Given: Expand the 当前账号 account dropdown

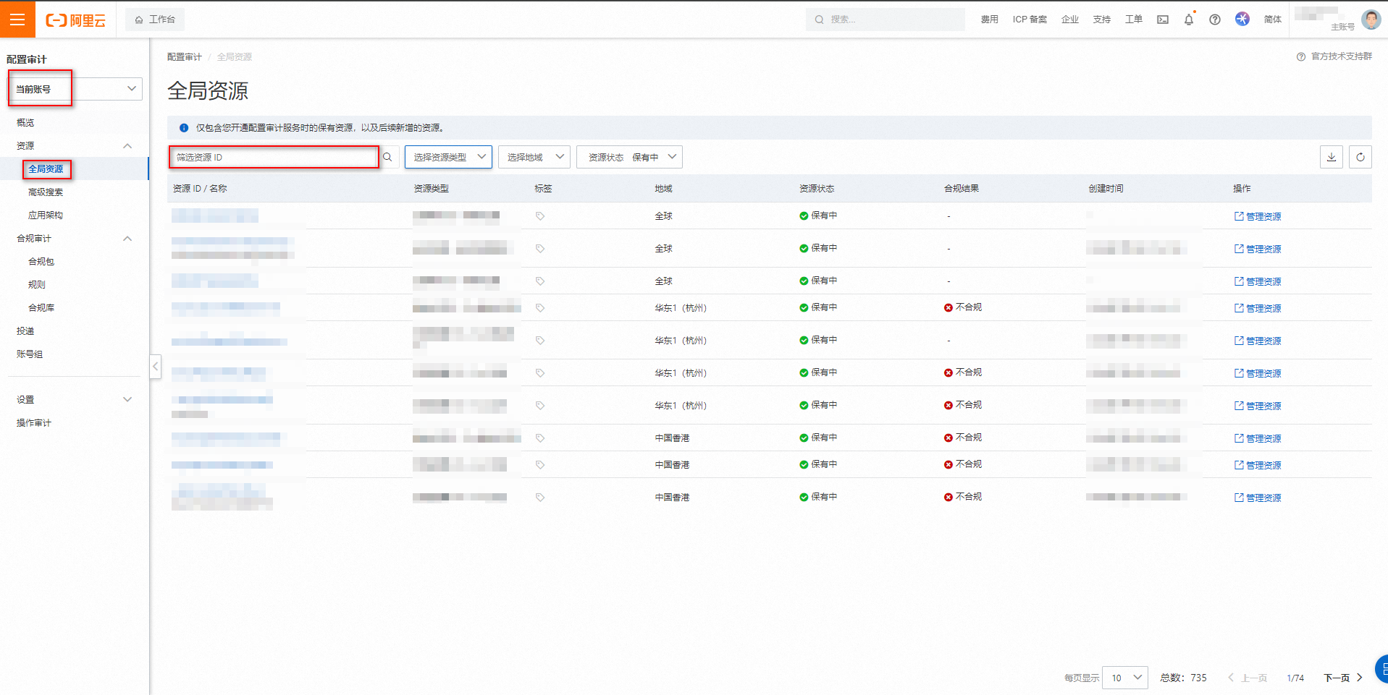Looking at the screenshot, I should coord(75,89).
